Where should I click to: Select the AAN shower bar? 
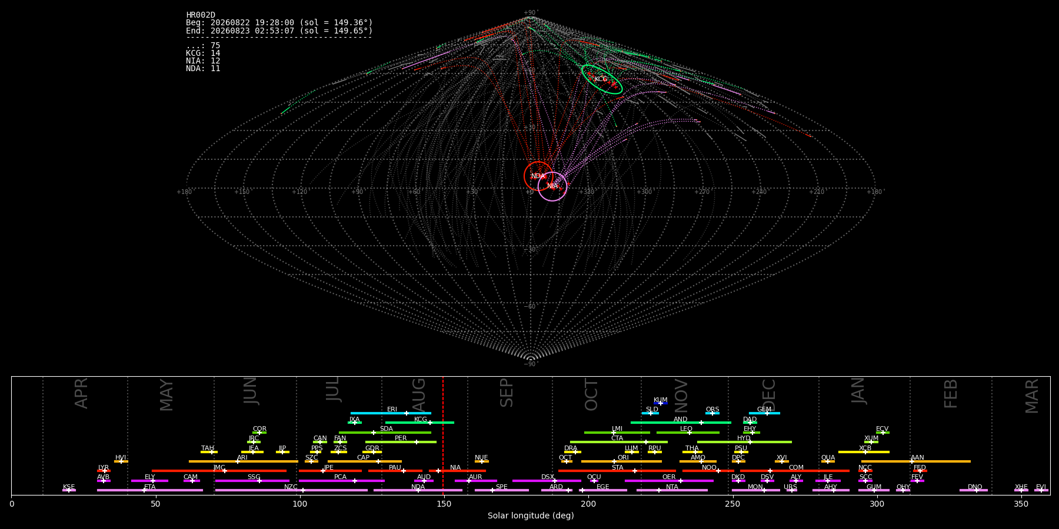tap(916, 461)
